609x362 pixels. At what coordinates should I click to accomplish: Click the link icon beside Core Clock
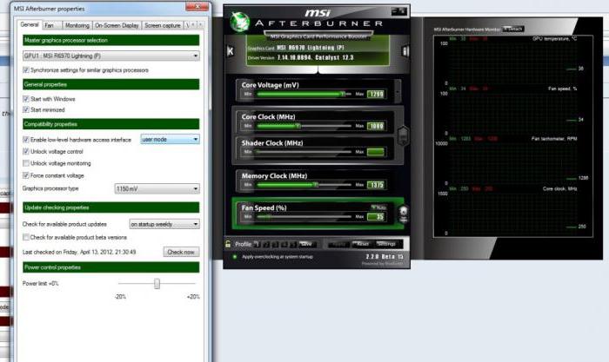click(404, 138)
